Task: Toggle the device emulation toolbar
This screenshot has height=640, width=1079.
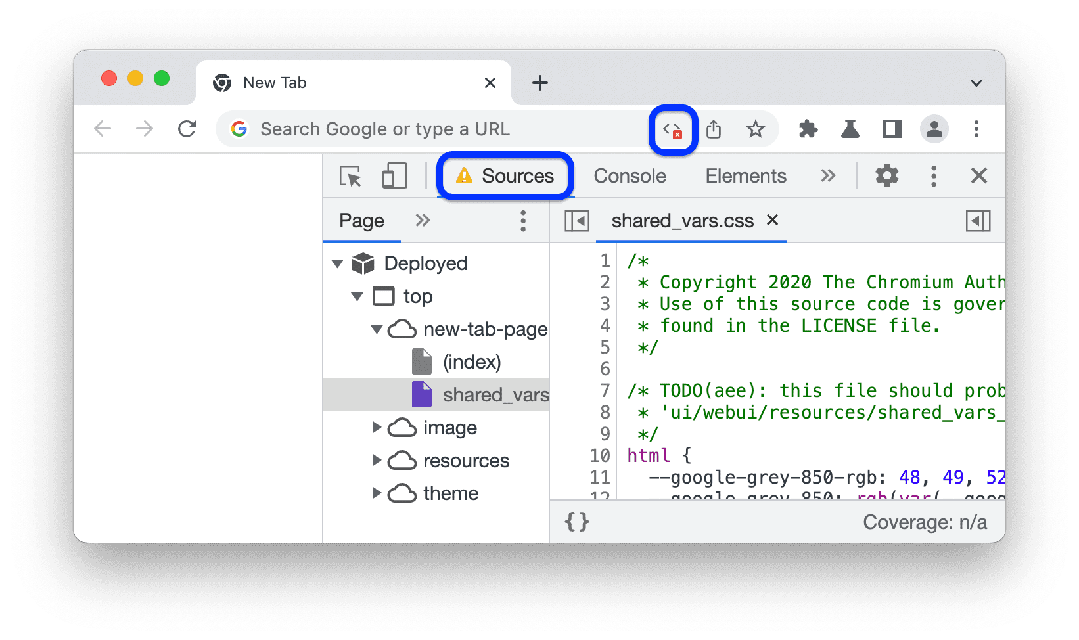Action: tap(394, 176)
